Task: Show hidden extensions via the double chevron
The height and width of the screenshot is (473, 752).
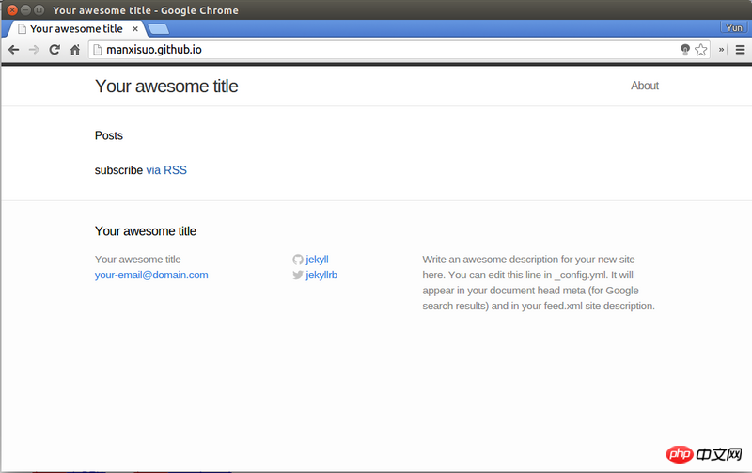Action: 721,50
